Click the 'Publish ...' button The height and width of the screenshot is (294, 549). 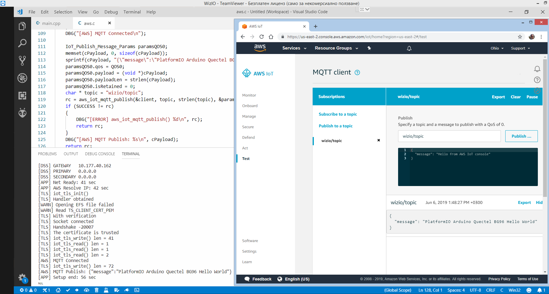[x=521, y=136]
